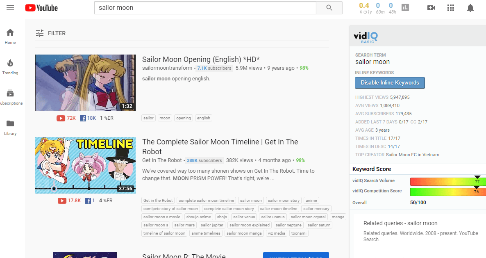Open Subscriptions in the sidebar
The width and height of the screenshot is (486, 258).
click(10, 97)
